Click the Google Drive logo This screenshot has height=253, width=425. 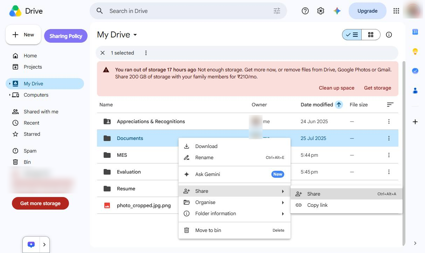[15, 11]
